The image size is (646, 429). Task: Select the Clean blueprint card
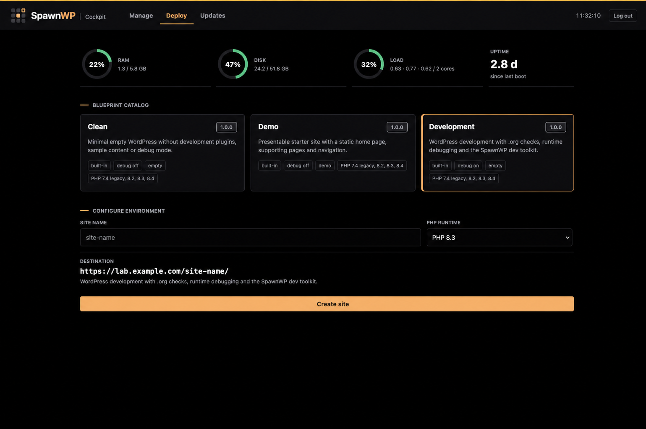[x=162, y=153]
